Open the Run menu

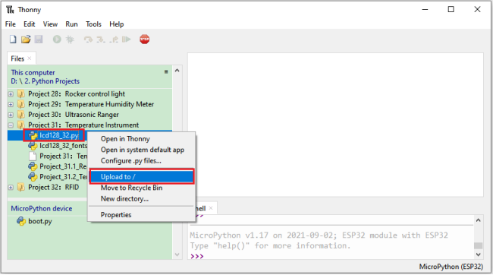tap(71, 24)
